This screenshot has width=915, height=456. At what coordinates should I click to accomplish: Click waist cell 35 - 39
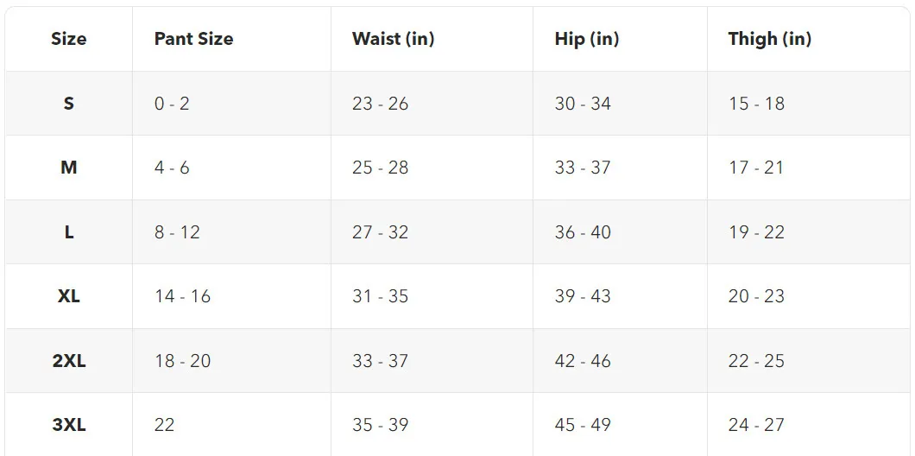click(x=380, y=424)
